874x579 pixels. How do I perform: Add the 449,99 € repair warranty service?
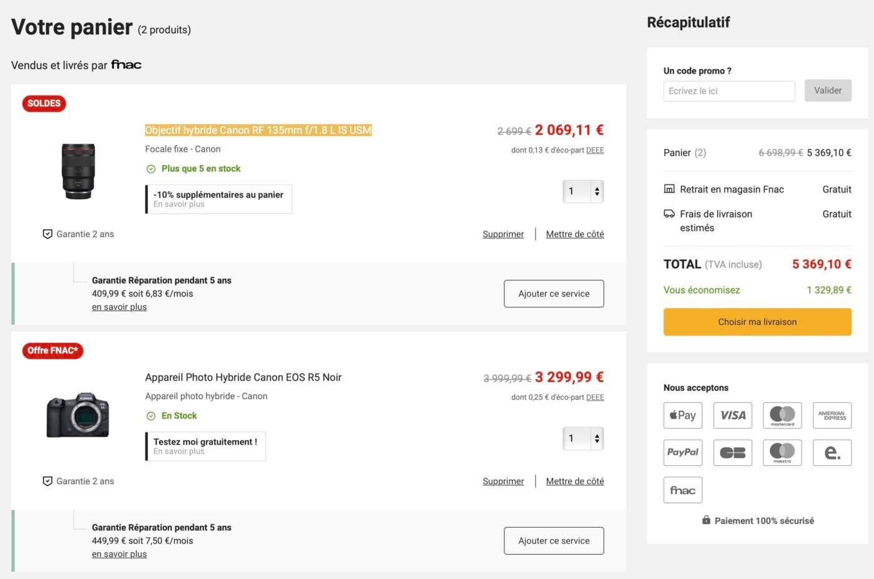[x=554, y=541]
